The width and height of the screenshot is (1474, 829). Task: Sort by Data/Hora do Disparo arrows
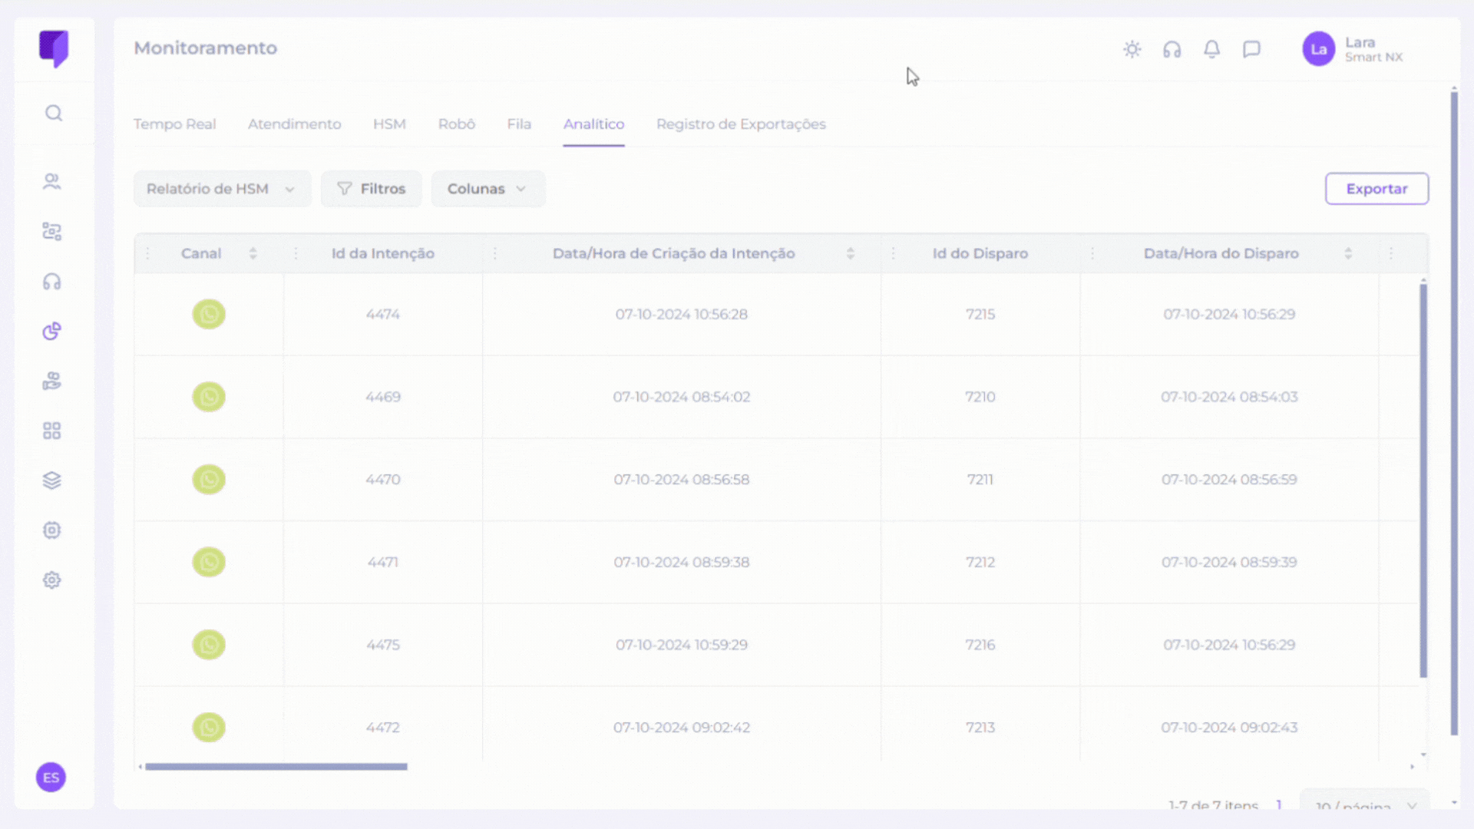point(1348,254)
